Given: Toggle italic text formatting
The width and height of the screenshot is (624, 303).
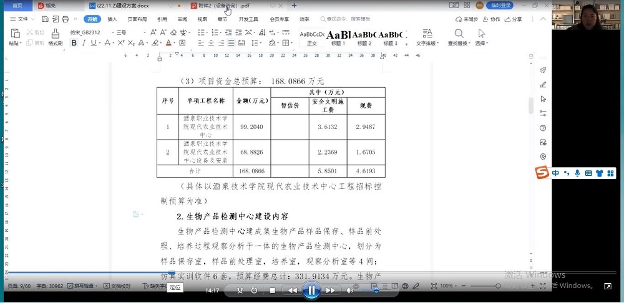Looking at the screenshot, I should tap(84, 43).
